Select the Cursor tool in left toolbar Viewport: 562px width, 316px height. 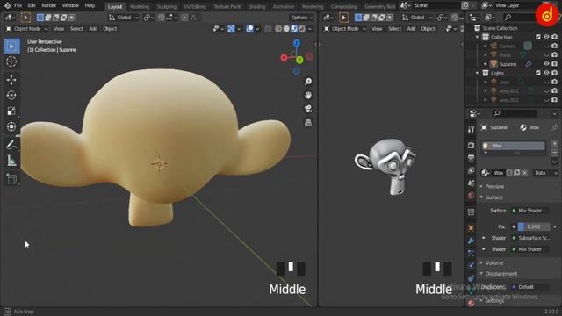[x=11, y=61]
